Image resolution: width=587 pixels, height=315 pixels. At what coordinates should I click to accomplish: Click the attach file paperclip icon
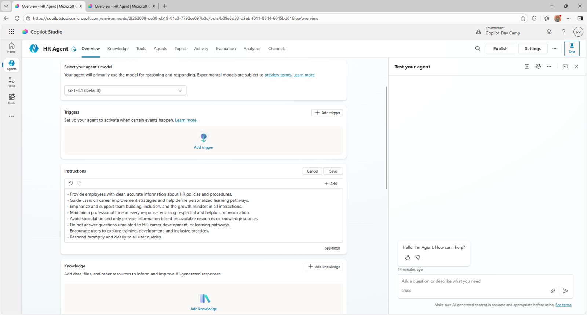tap(553, 291)
